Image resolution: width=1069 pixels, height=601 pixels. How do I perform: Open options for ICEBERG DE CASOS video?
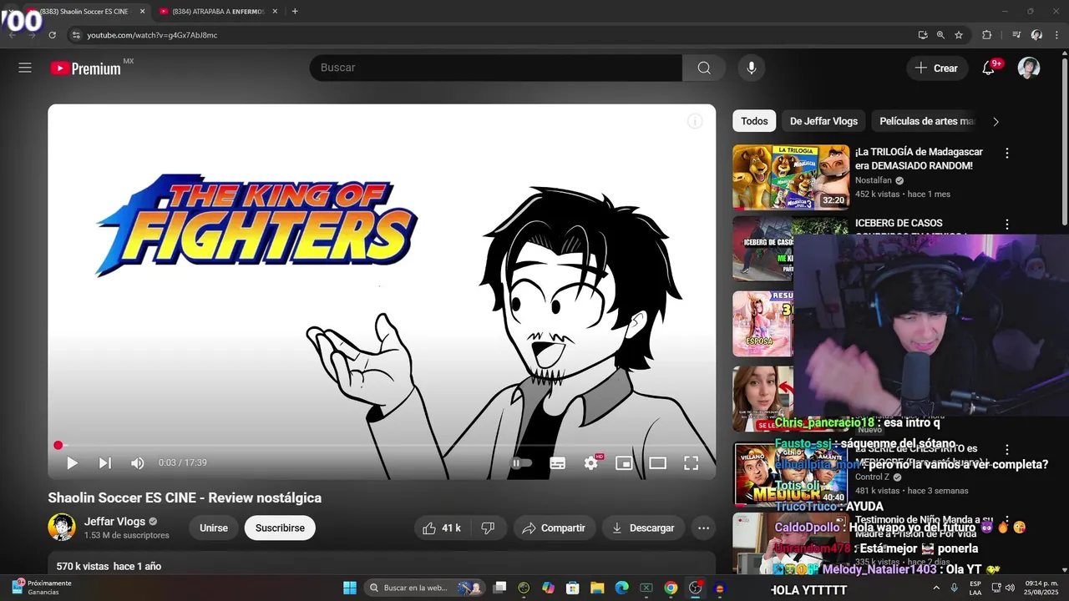(x=1007, y=224)
